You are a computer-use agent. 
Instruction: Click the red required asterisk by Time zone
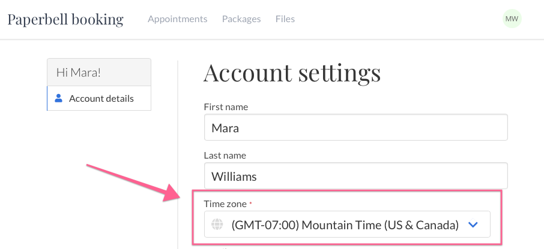click(251, 204)
